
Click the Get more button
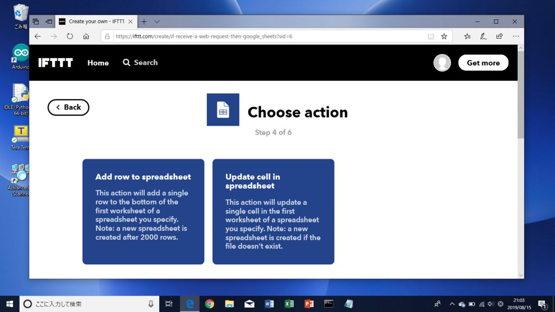(483, 63)
